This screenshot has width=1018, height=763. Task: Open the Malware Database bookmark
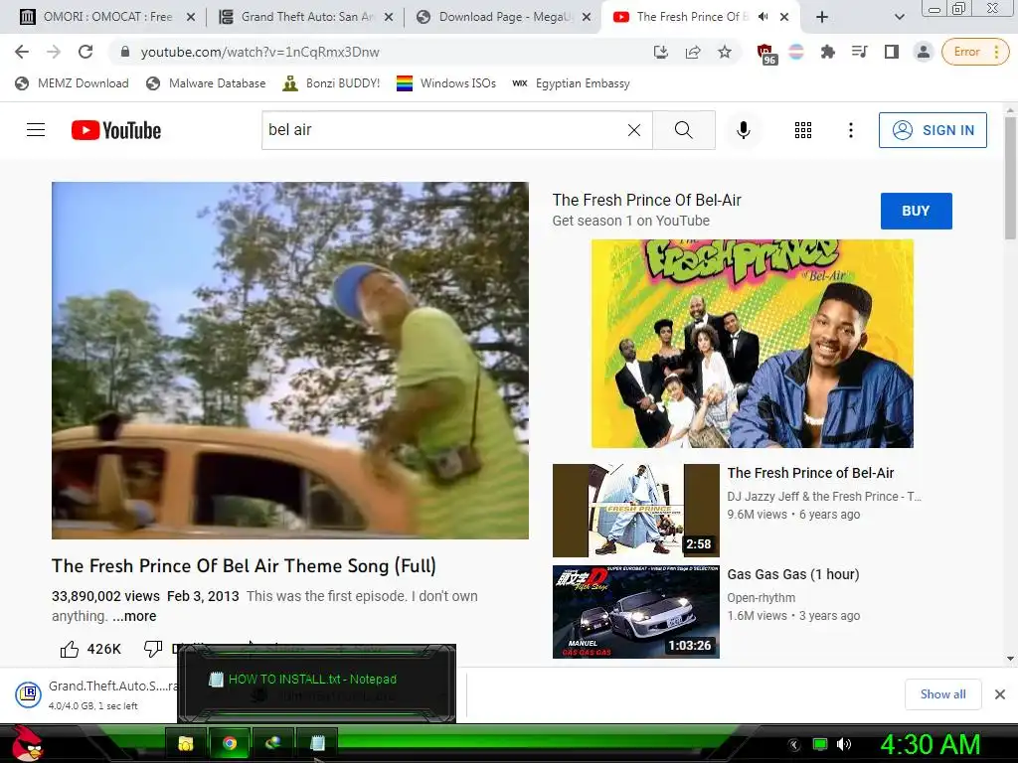pyautogui.click(x=206, y=83)
